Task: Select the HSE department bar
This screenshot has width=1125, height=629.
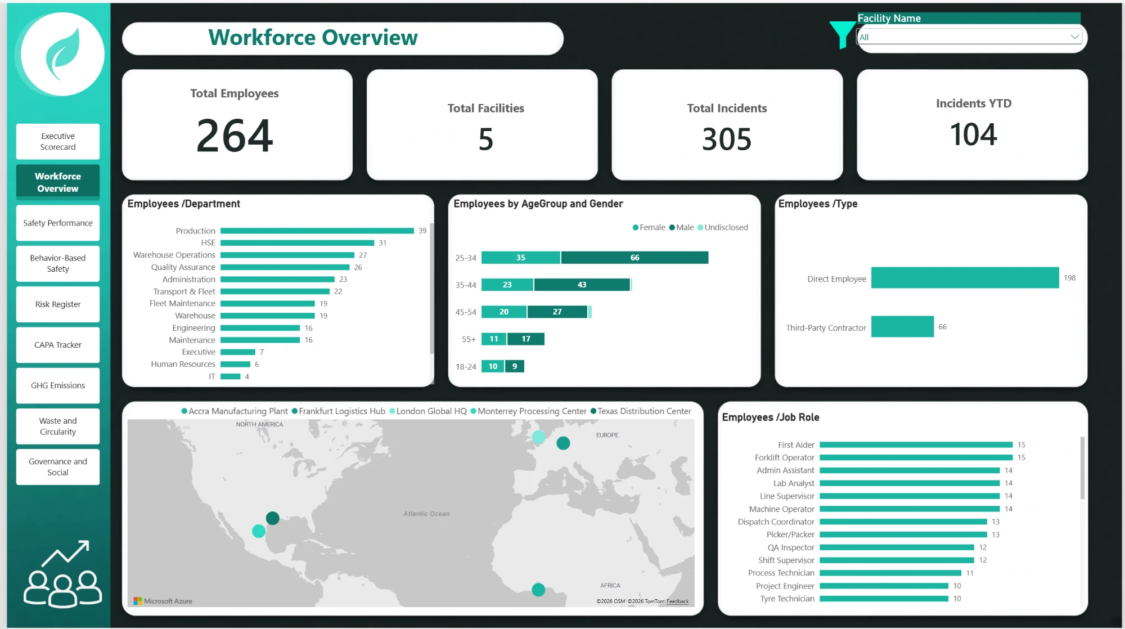Action: tap(297, 243)
